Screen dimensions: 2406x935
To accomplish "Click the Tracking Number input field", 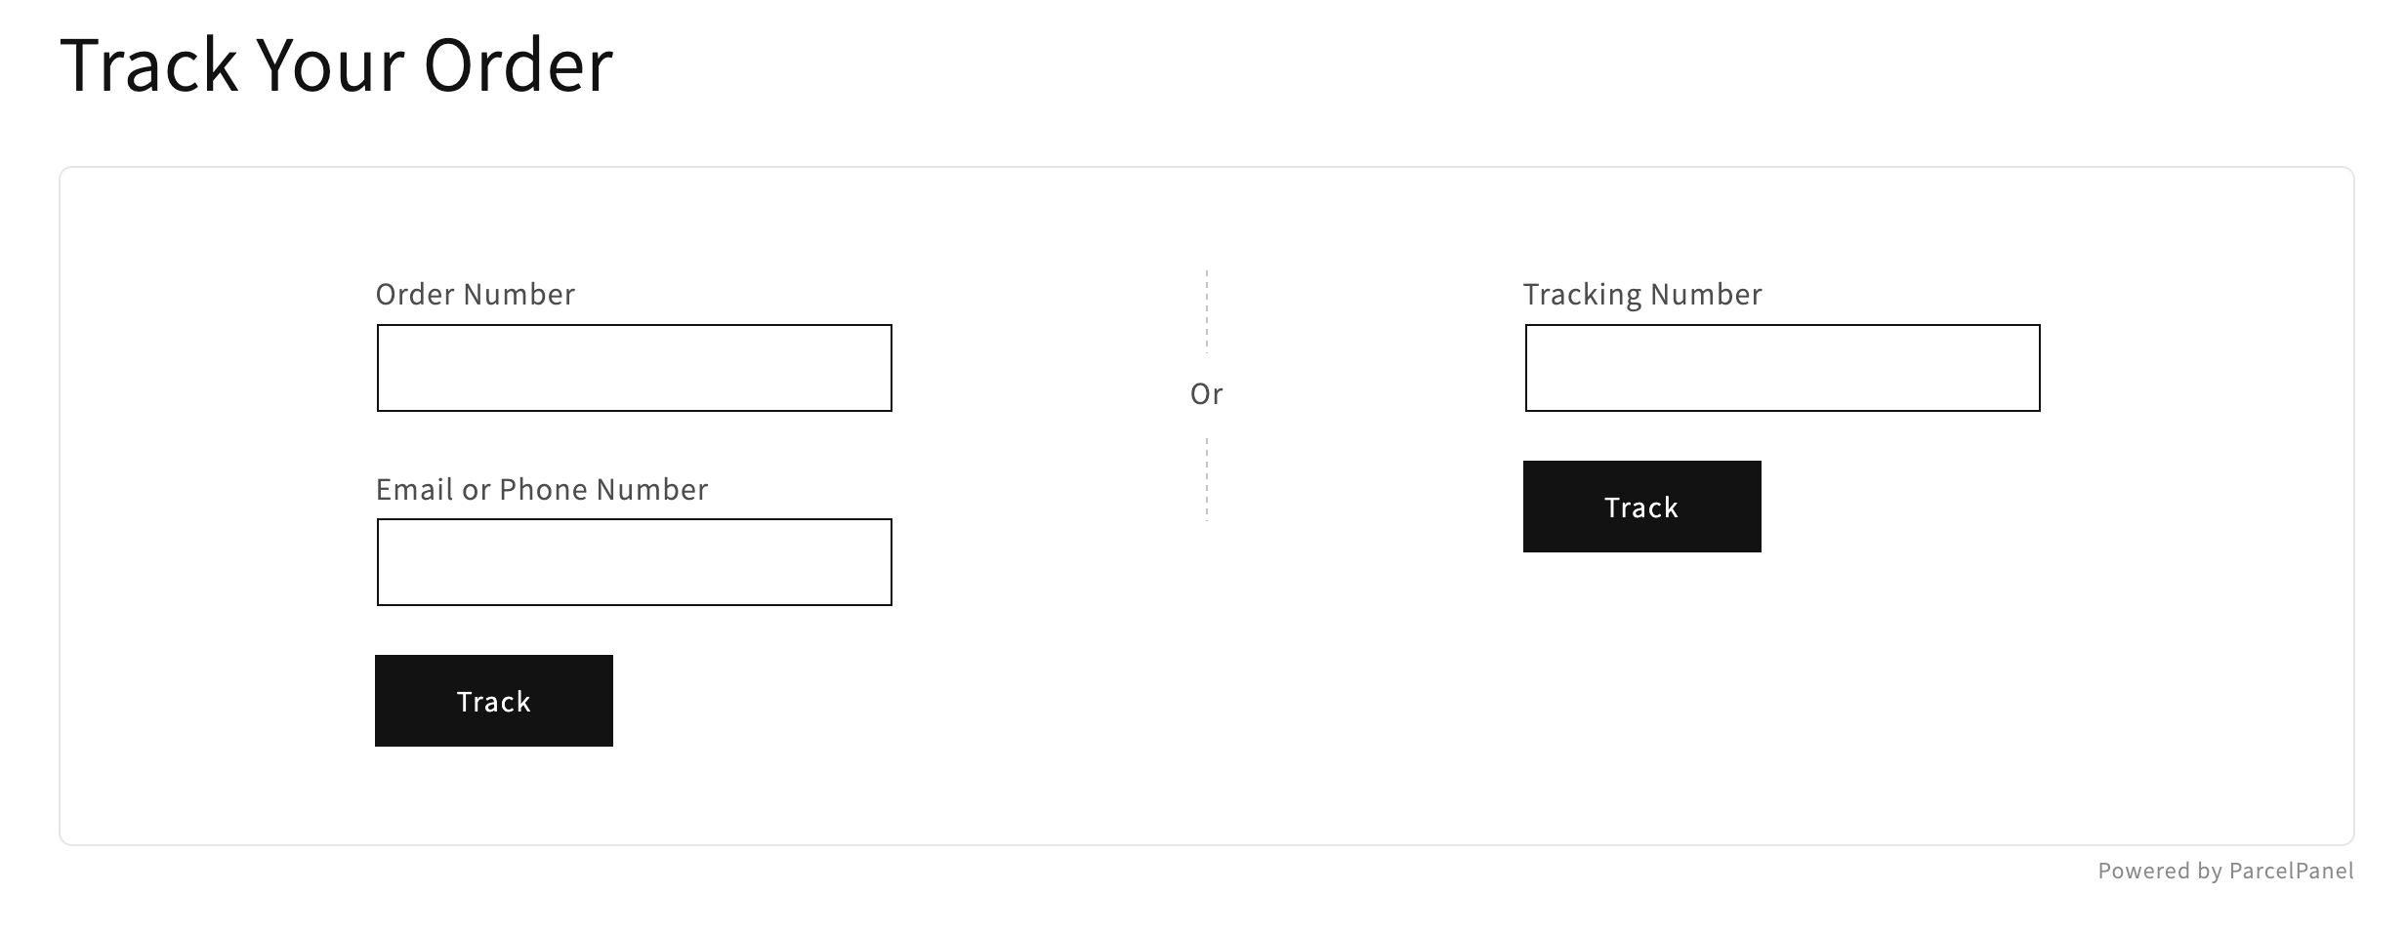I will pyautogui.click(x=1780, y=367).
